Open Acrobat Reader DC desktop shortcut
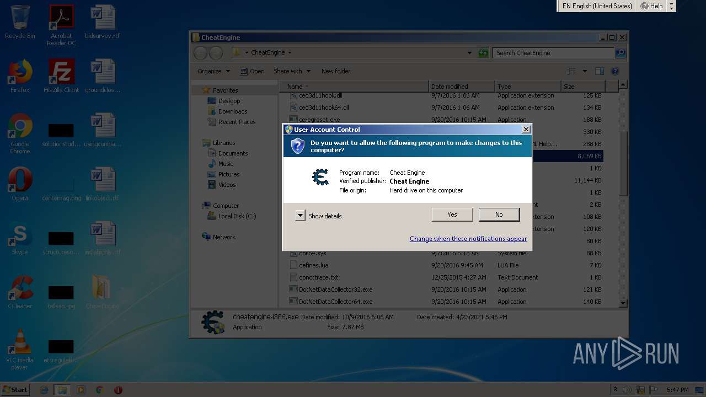 coord(61,25)
